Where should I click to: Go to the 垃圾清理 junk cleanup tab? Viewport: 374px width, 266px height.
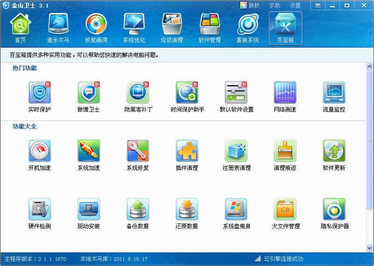[x=172, y=28]
